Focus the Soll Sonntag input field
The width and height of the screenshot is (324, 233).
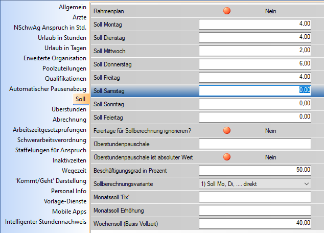[x=254, y=104]
